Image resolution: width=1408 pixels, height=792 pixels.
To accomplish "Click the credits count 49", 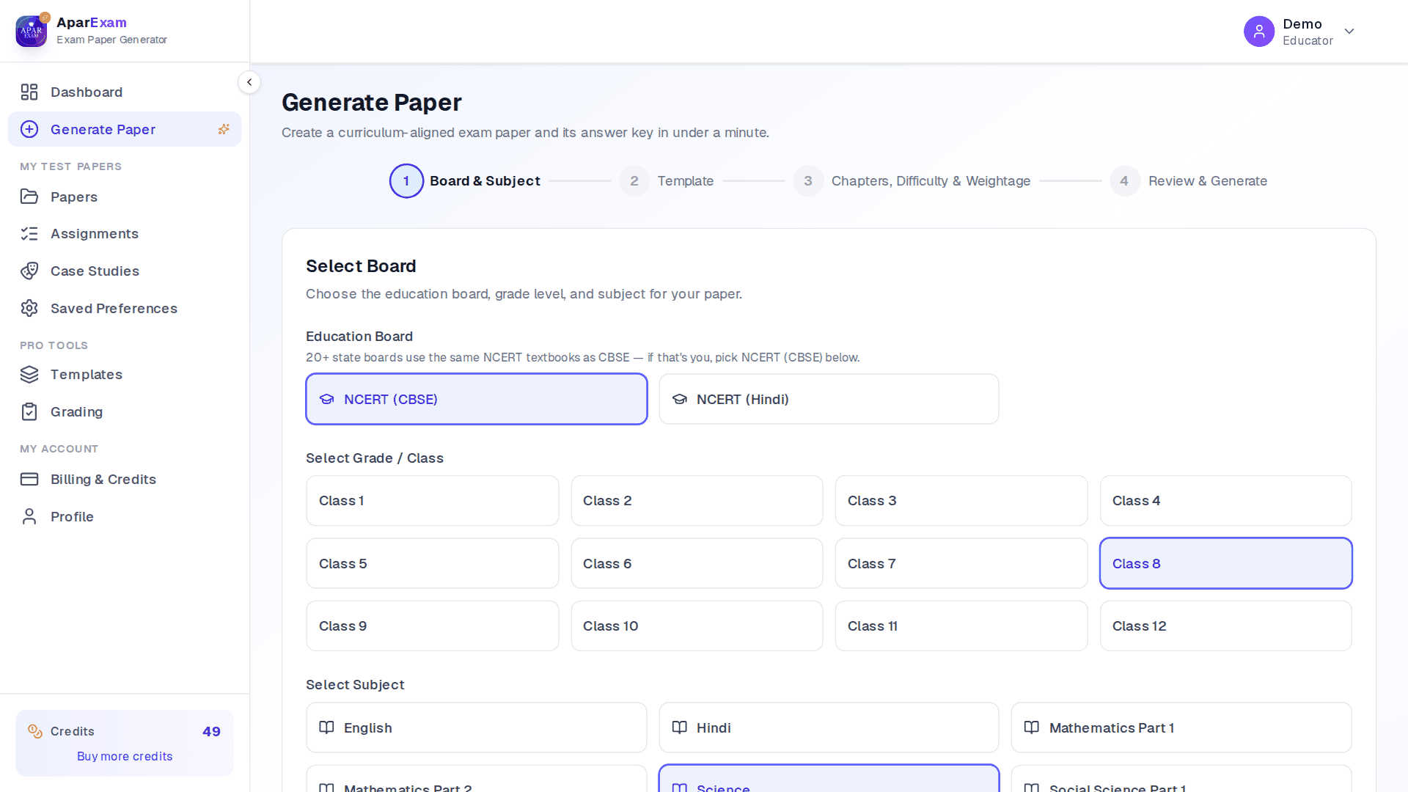I will click(x=211, y=731).
